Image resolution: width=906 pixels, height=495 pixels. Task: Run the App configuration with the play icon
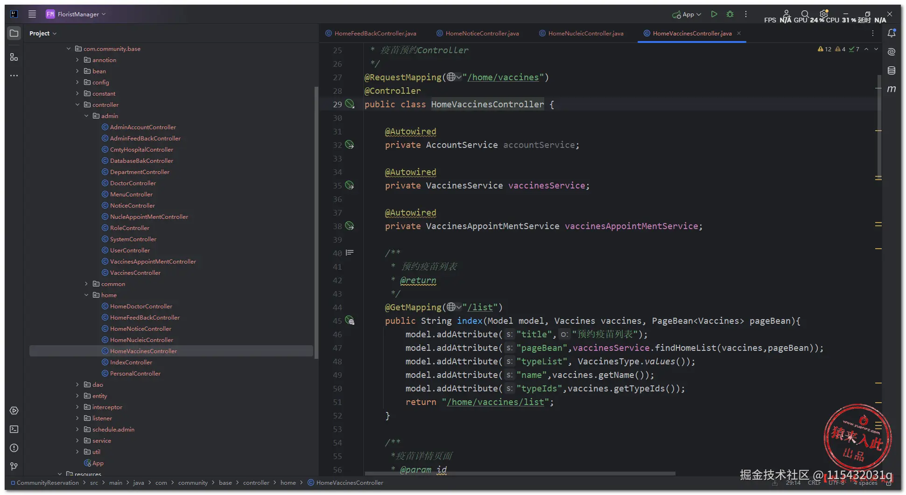coord(714,14)
